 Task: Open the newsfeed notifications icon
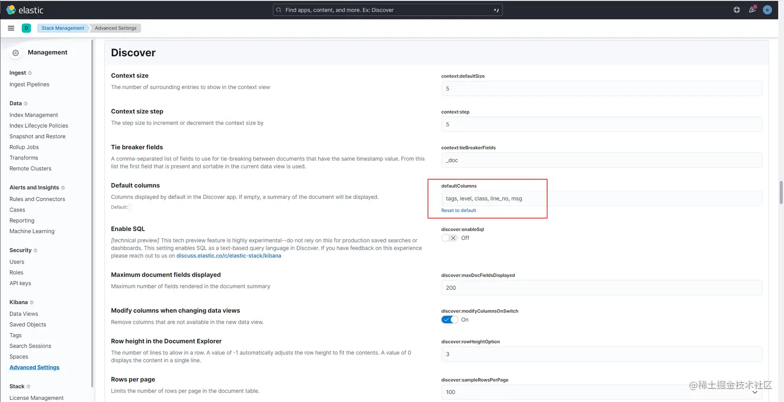click(752, 10)
